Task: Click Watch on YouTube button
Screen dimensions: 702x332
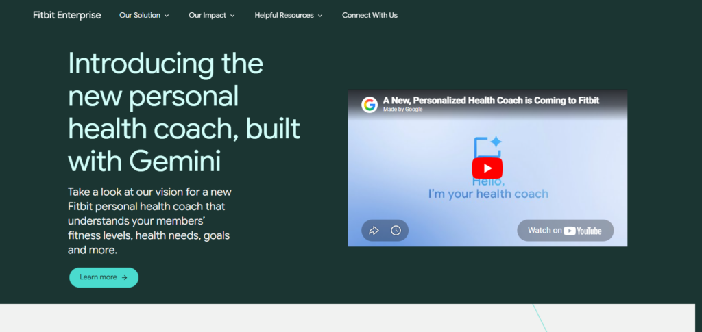Action: (x=565, y=231)
